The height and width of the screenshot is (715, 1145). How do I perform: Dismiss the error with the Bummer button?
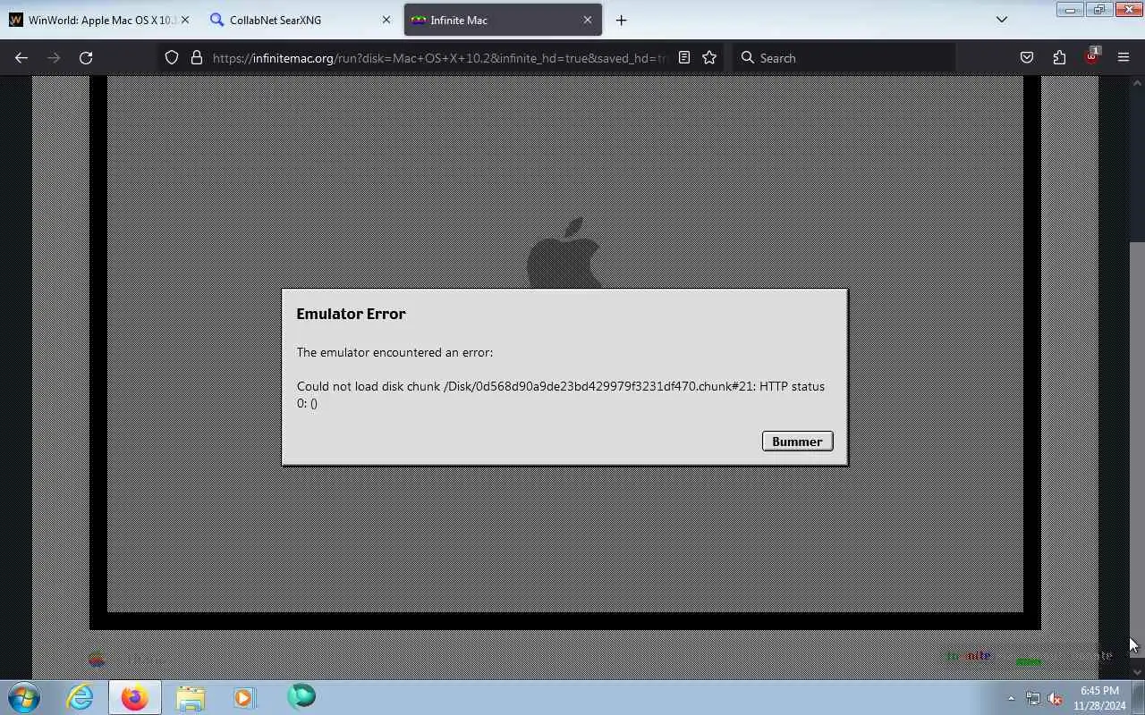coord(797,442)
